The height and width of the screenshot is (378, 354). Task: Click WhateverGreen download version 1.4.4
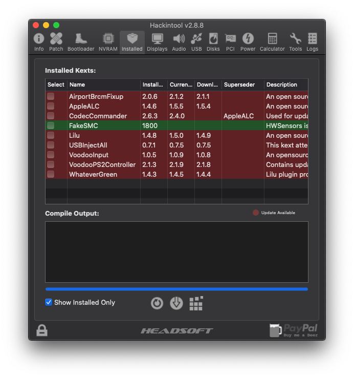tap(204, 174)
